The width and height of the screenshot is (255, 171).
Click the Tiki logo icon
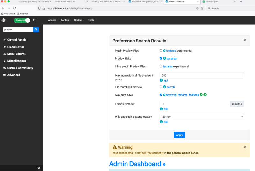click(4, 20)
